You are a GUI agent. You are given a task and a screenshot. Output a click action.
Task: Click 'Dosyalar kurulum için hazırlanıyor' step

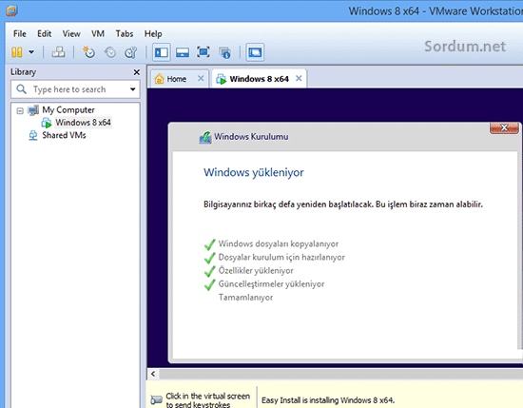(281, 257)
